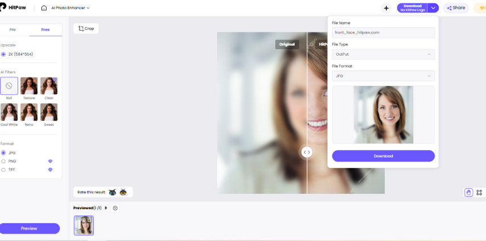The width and height of the screenshot is (486, 241).
Task: Select the 2X upscale radio option
Action: 3,54
